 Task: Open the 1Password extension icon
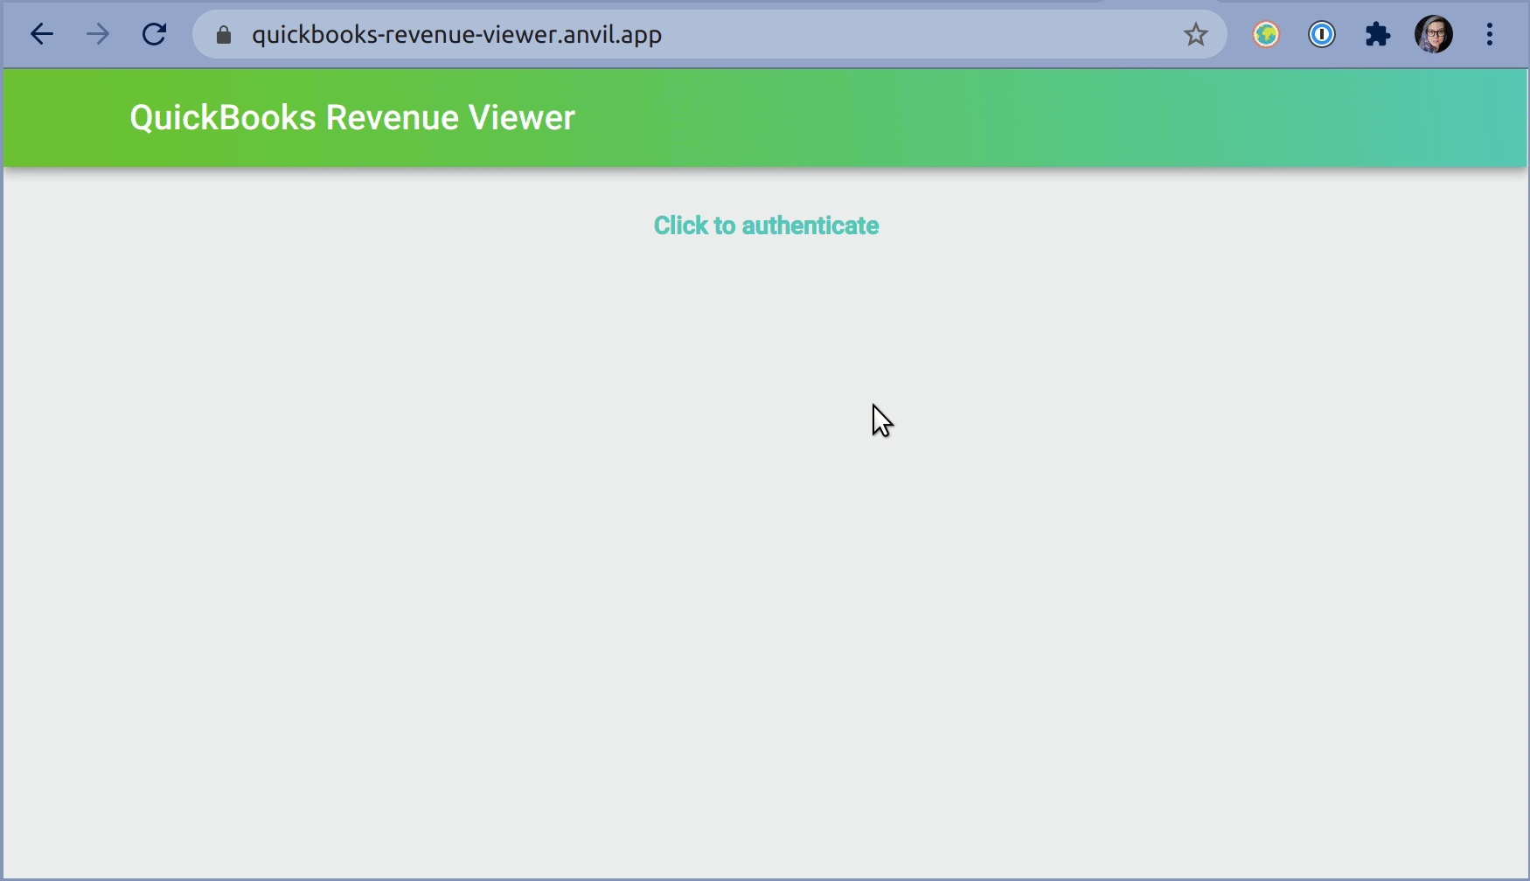point(1322,35)
